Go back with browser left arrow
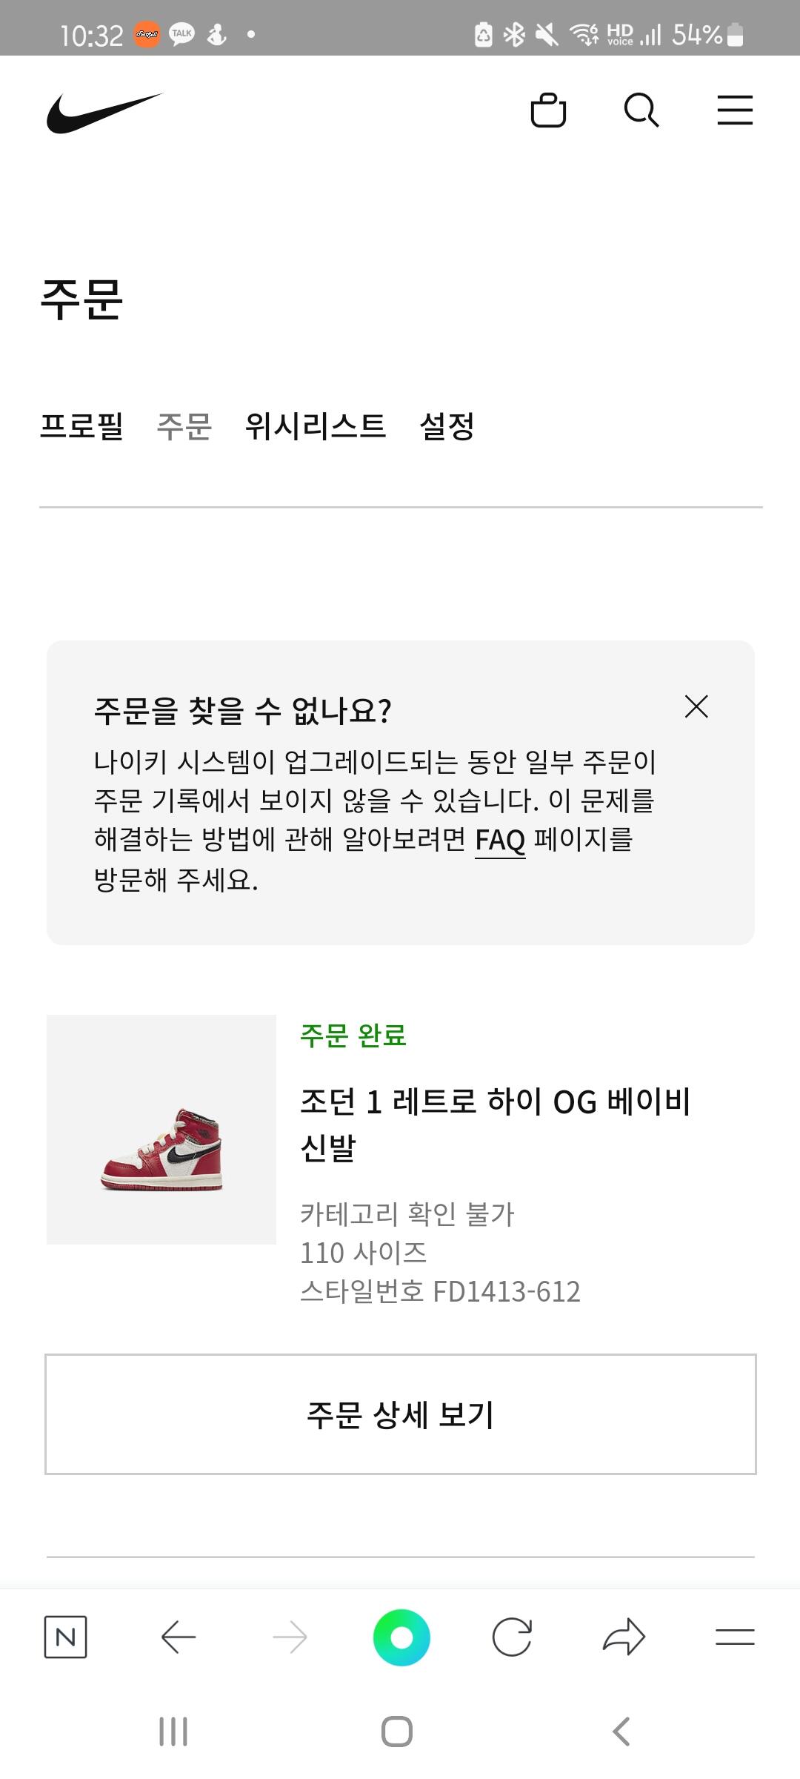Screen dimensions: 800x1779 (x=178, y=1637)
